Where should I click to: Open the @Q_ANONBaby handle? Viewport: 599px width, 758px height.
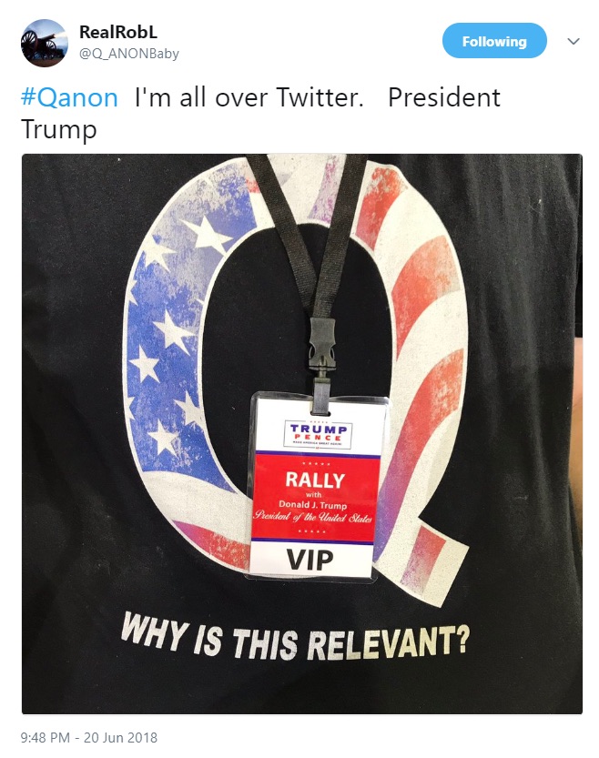point(129,53)
